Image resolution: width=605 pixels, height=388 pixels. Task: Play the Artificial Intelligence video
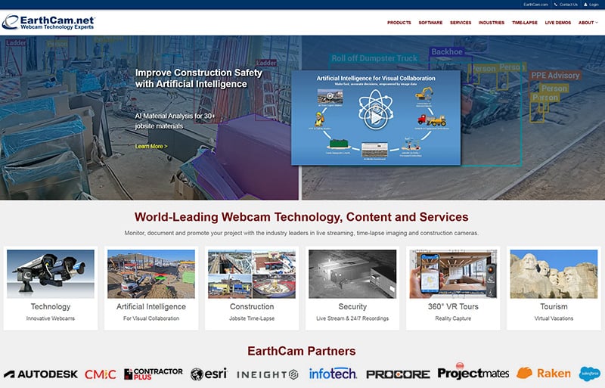[x=376, y=118]
